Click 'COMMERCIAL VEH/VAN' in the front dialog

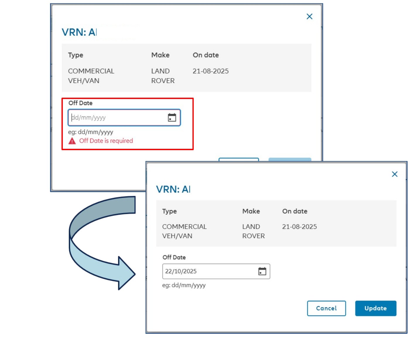coord(184,231)
